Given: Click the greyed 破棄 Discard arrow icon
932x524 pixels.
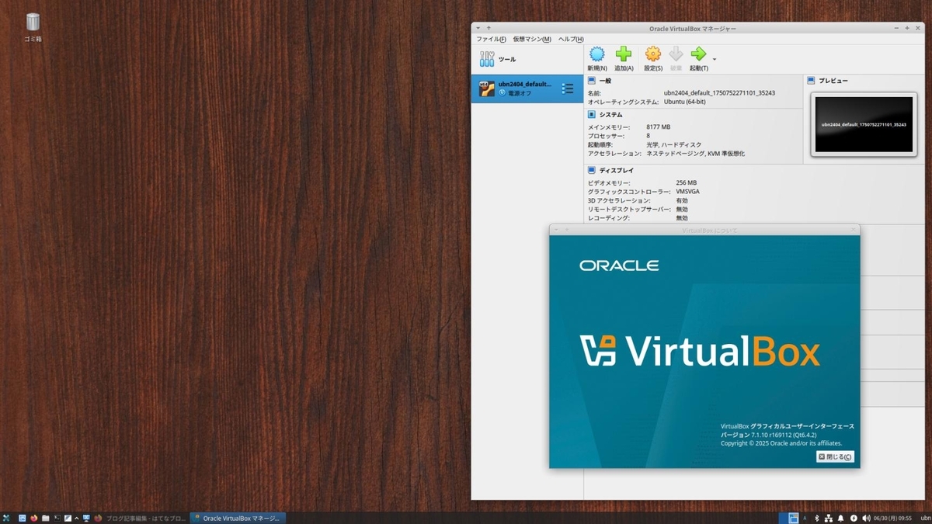Looking at the screenshot, I should pyautogui.click(x=676, y=54).
